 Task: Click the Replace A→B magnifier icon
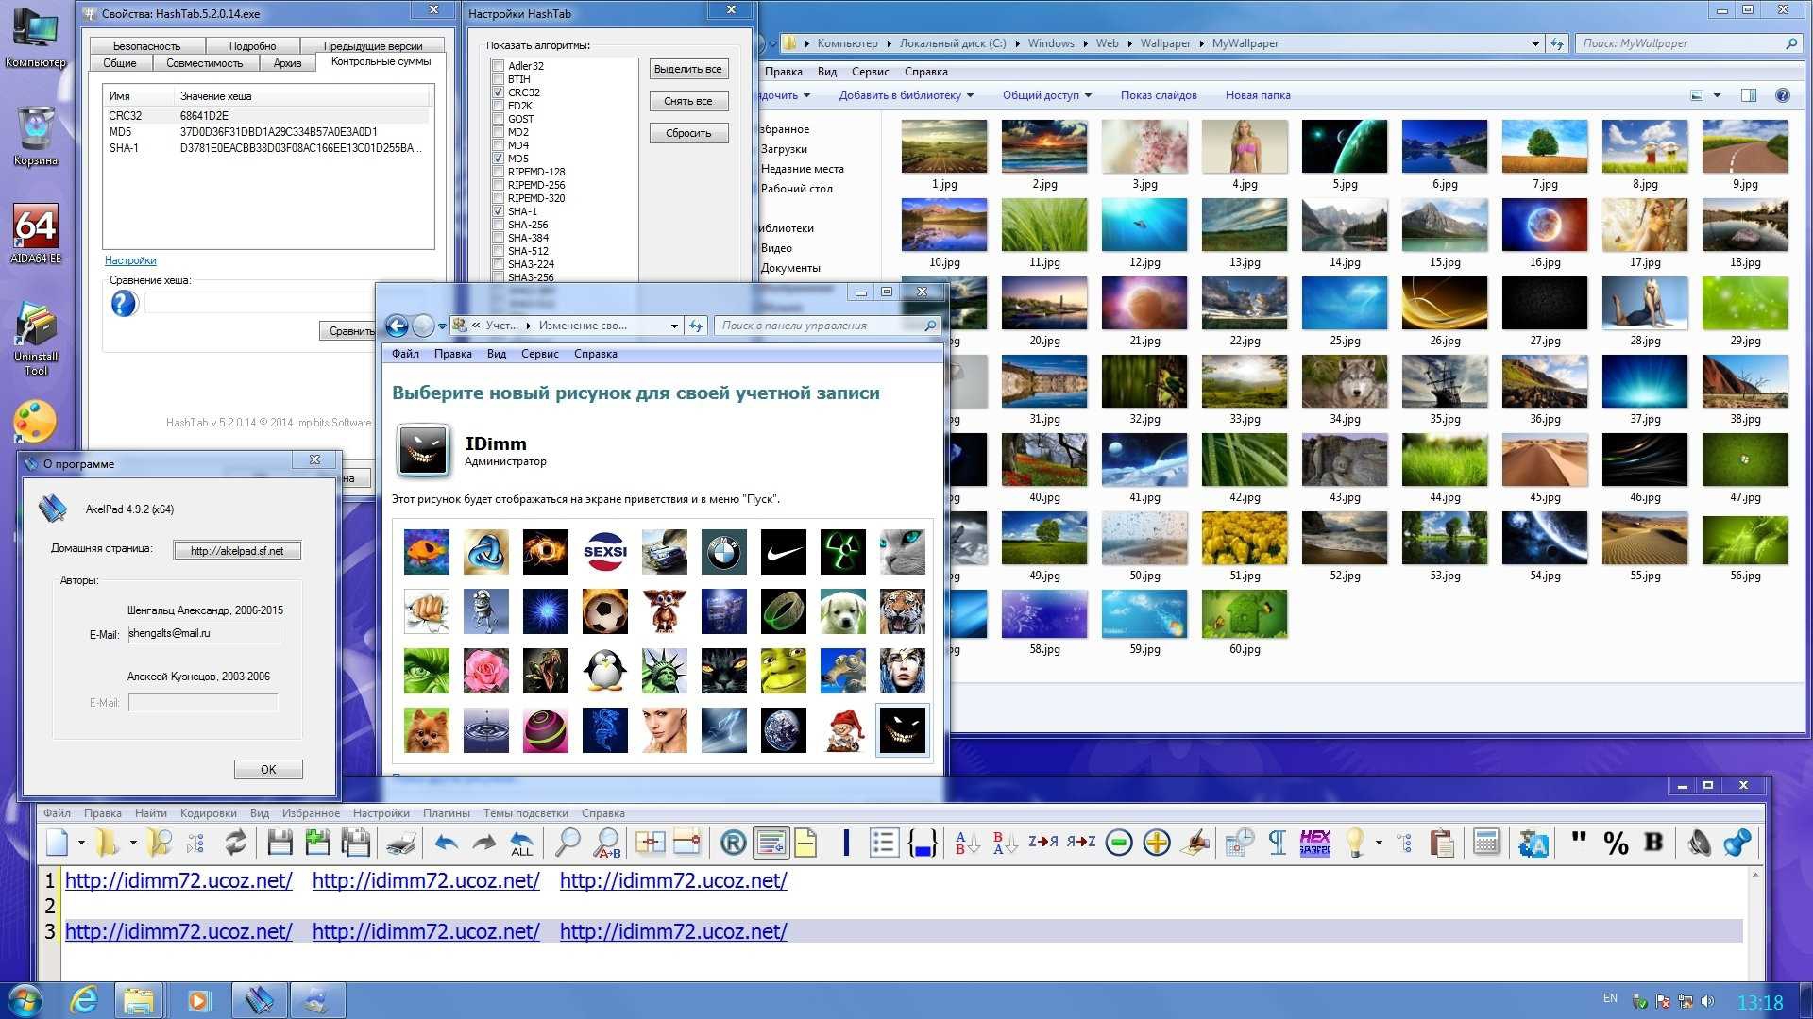click(606, 843)
